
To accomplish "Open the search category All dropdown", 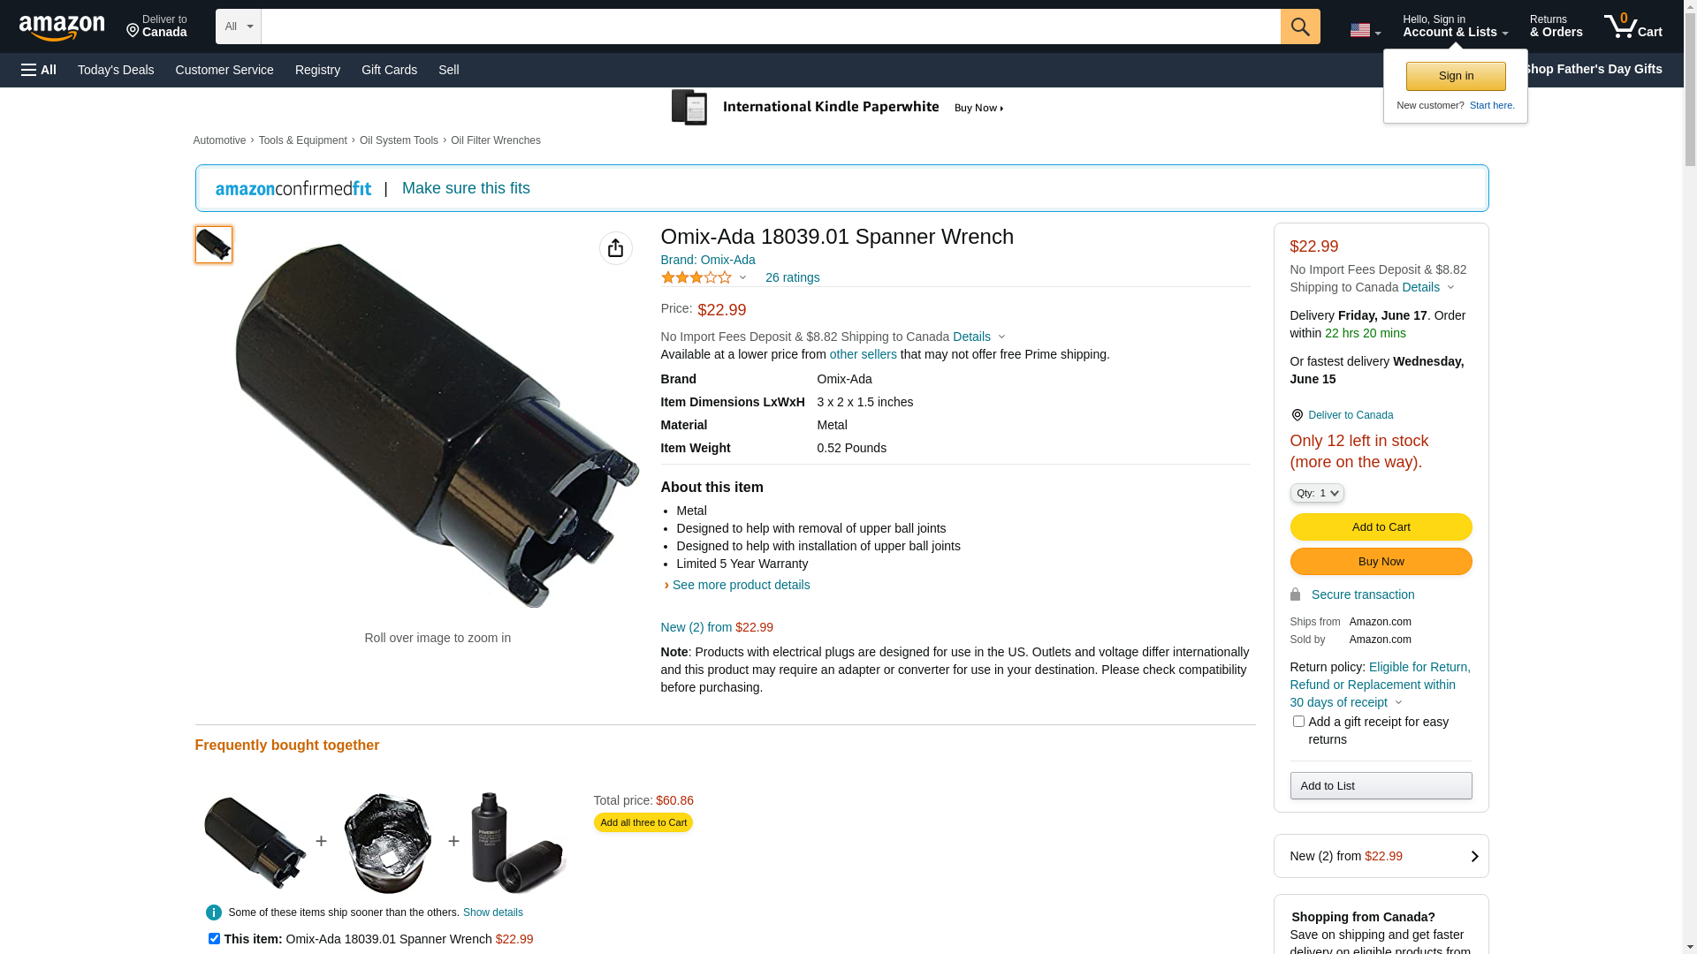I will [x=238, y=26].
